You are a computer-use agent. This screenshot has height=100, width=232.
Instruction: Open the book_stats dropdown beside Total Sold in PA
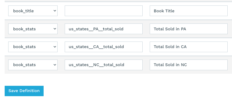33,29
